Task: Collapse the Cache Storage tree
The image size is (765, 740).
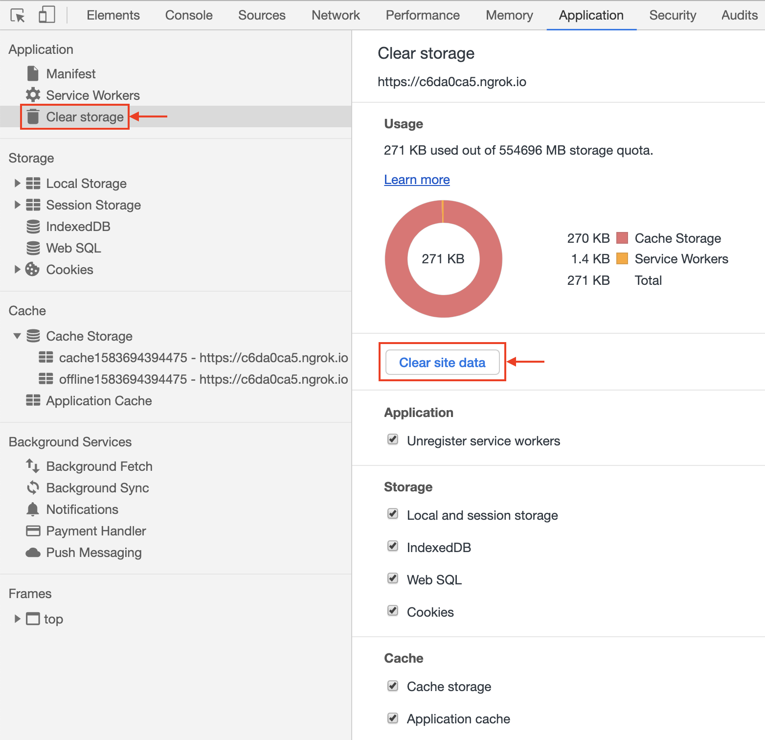Action: 18,336
